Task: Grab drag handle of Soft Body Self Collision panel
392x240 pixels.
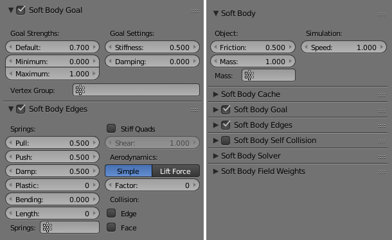Action: [x=382, y=141]
